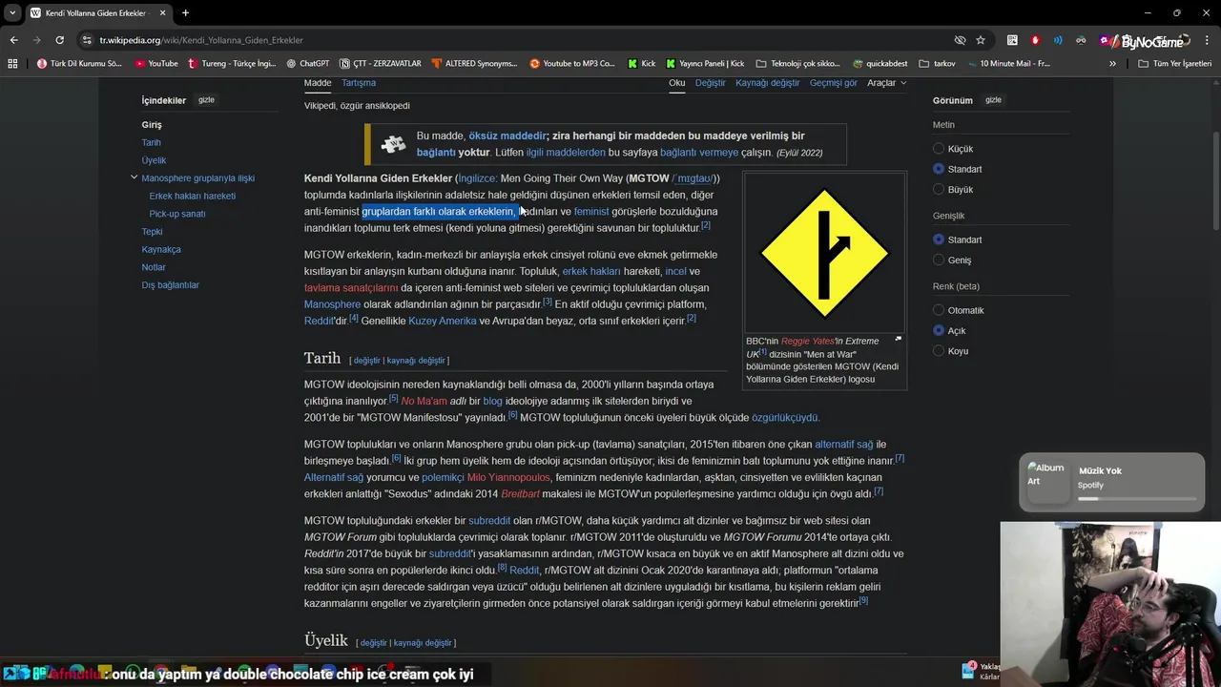Click the puzzle piece orphan article icon
Viewport: 1221px width, 687px height.
pyautogui.click(x=393, y=144)
